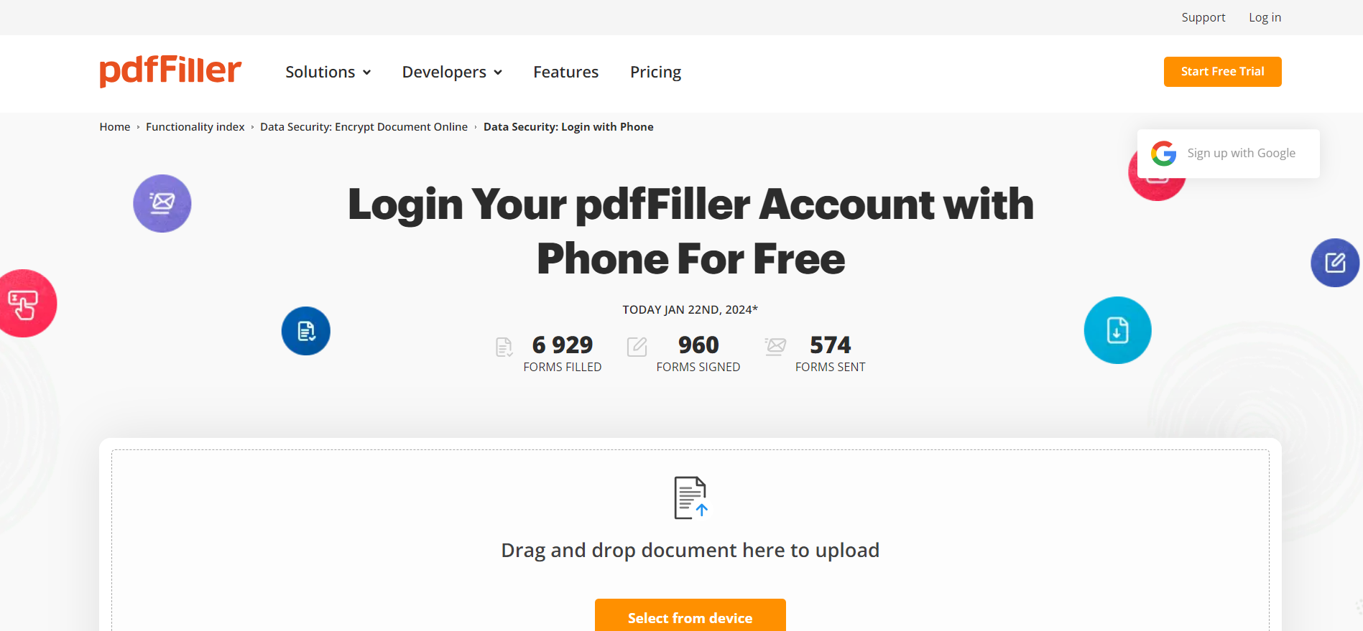Click the purple envelope decorative icon
This screenshot has width=1363, height=631.
(x=162, y=203)
